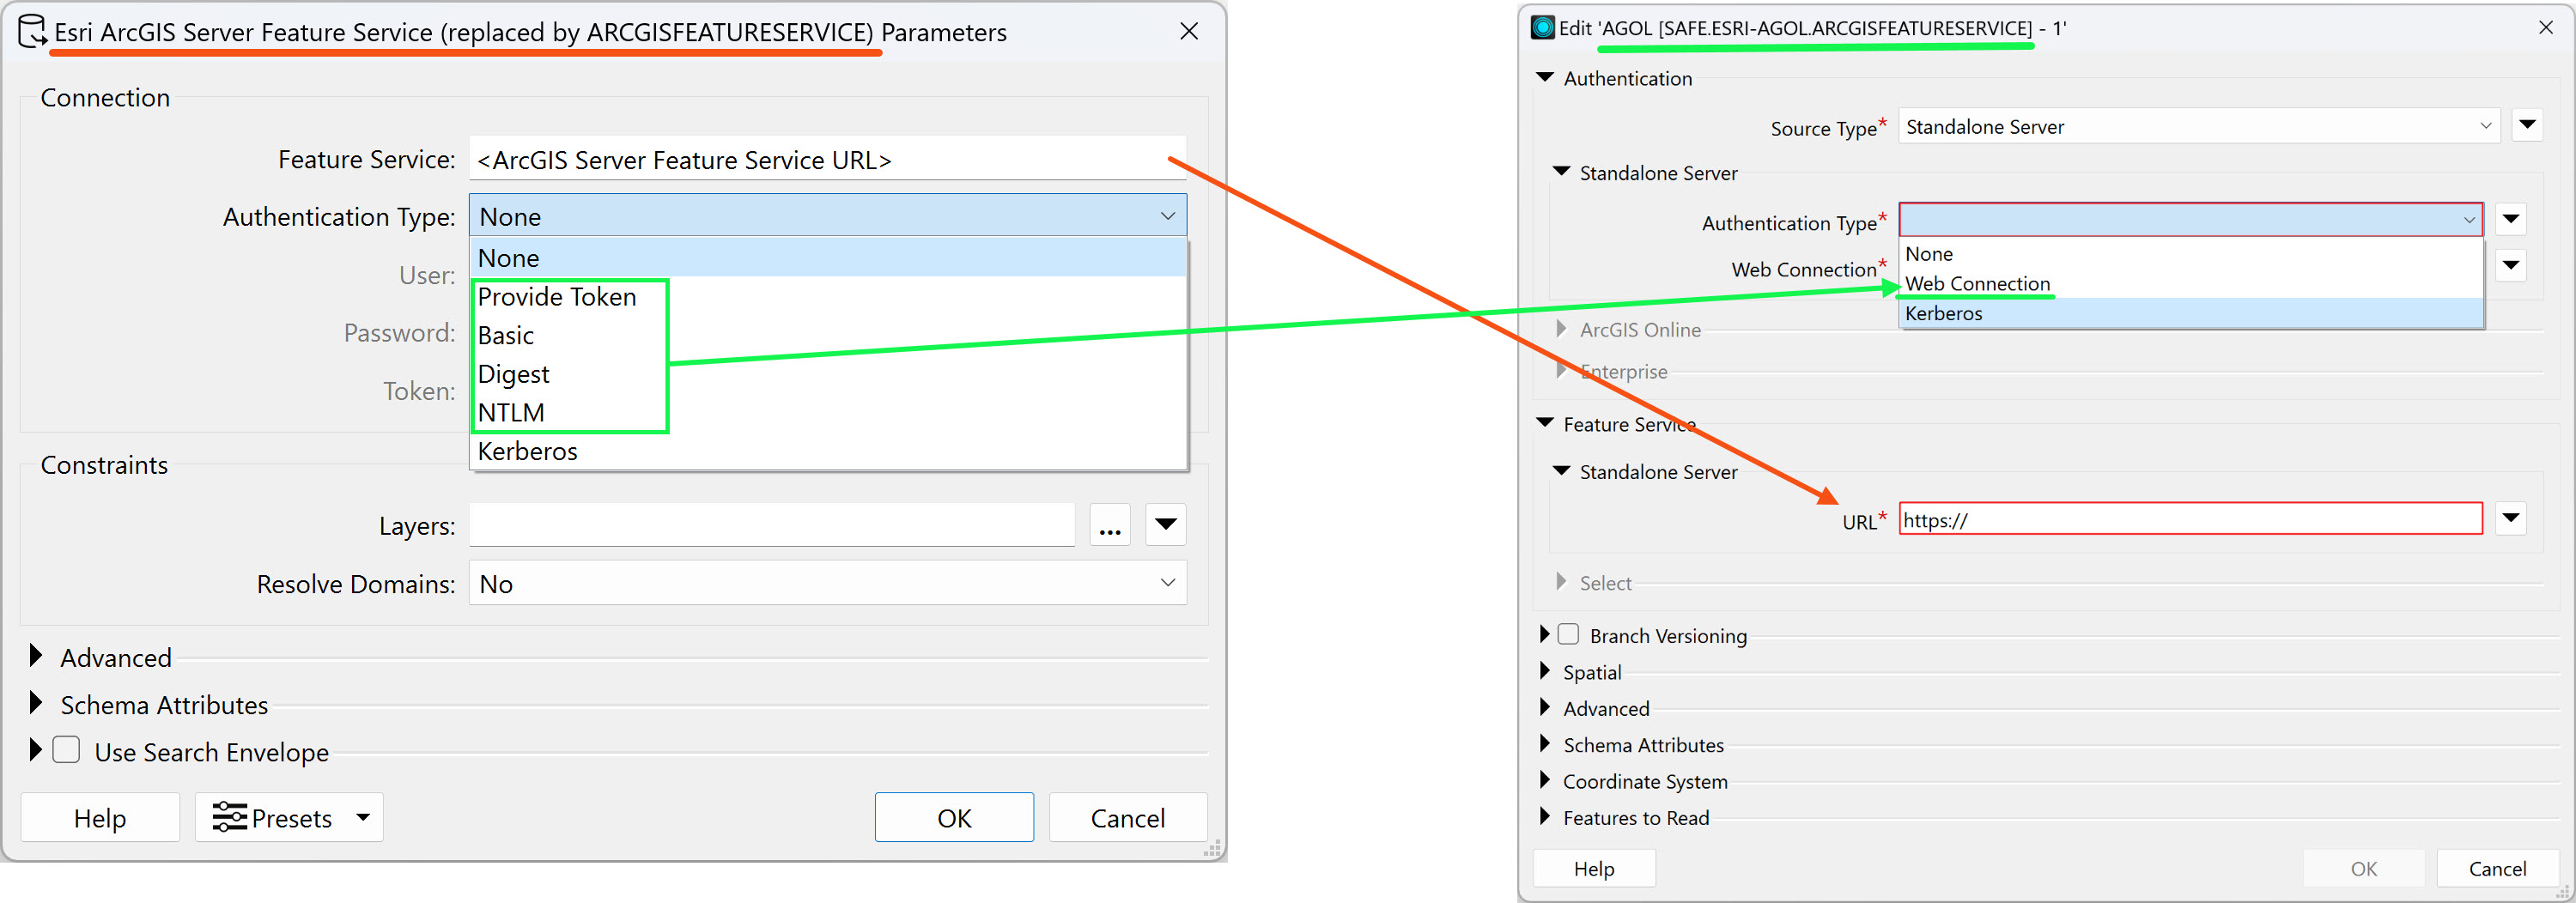Image resolution: width=2576 pixels, height=903 pixels.
Task: Click the URL https:// input field
Action: [x=2190, y=519]
